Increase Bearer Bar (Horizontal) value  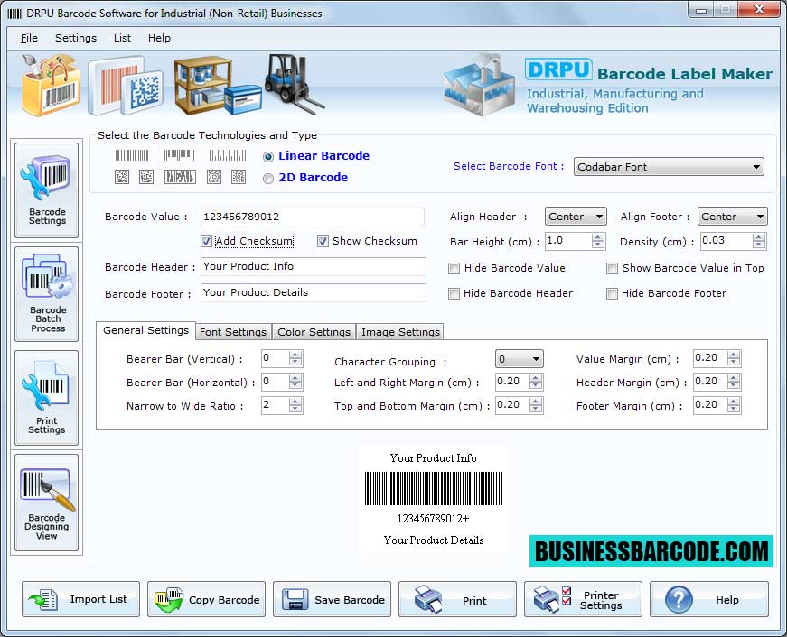[x=295, y=378]
